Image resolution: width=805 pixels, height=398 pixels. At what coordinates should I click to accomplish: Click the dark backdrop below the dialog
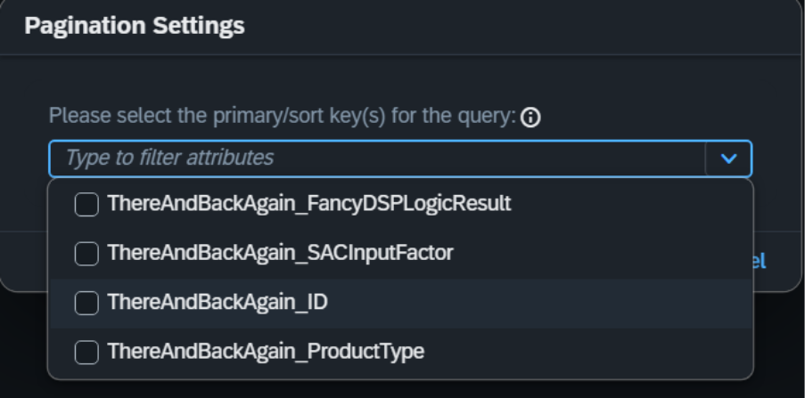[x=400, y=389]
